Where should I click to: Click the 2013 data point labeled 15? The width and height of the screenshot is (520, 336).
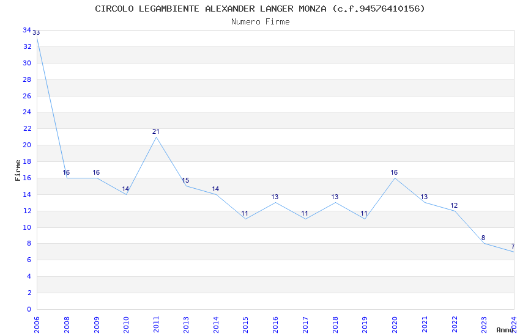click(186, 186)
